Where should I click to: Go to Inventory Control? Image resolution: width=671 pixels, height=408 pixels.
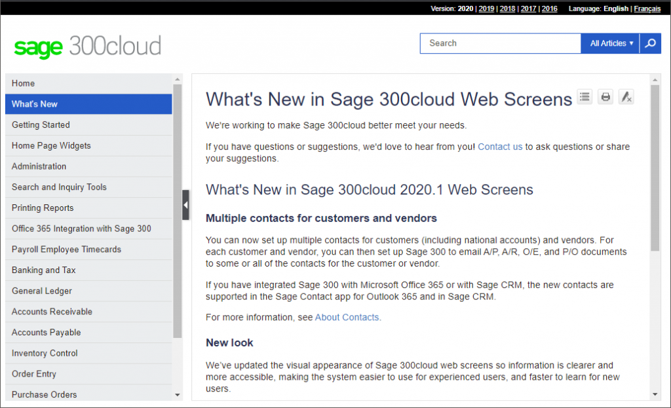tap(88, 353)
